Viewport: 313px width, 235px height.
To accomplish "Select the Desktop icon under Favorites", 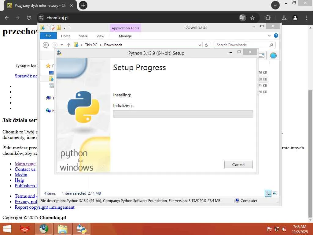I will tap(51, 73).
